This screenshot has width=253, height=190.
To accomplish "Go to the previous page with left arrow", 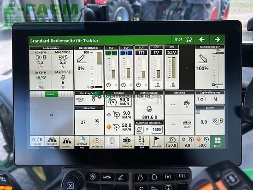I will click(202, 39).
